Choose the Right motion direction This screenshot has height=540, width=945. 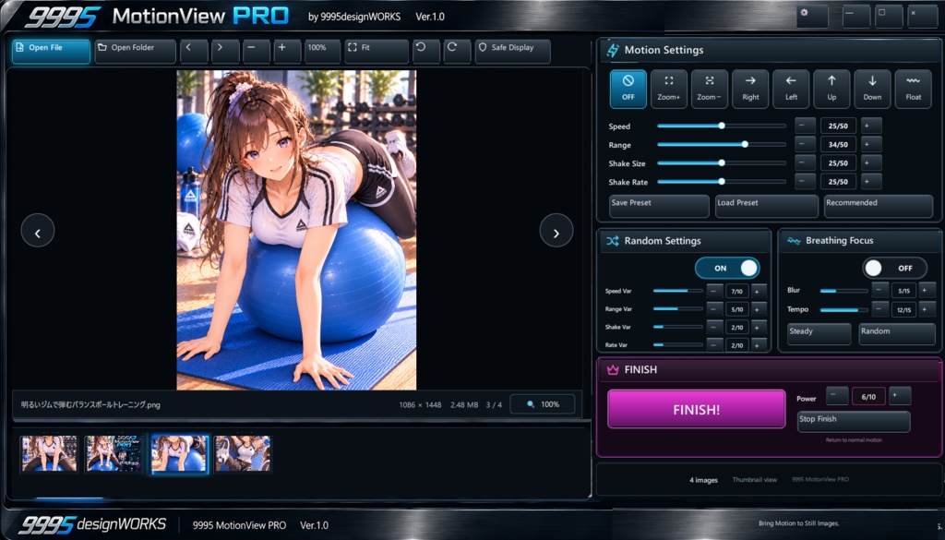(x=750, y=89)
